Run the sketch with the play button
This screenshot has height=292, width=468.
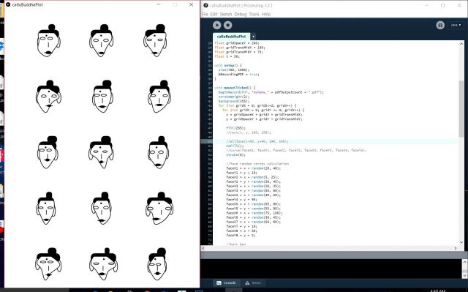point(217,25)
